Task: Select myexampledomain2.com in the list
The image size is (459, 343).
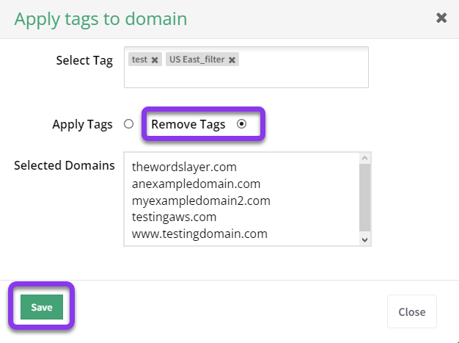Action: pos(201,201)
